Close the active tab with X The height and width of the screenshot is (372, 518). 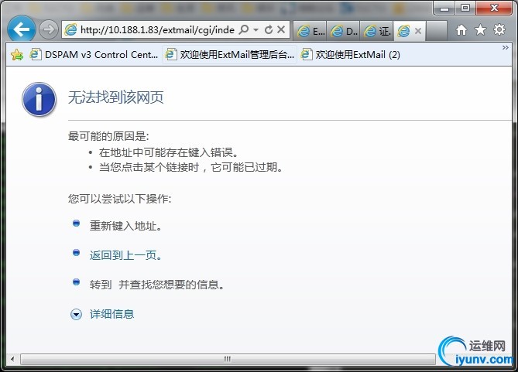click(x=418, y=31)
